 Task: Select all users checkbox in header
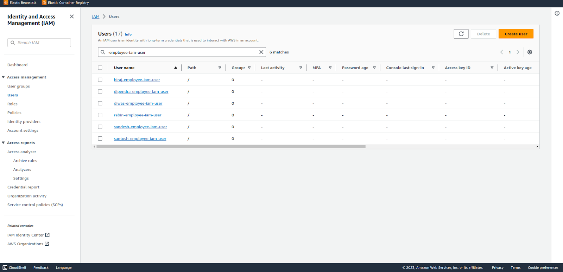[100, 67]
